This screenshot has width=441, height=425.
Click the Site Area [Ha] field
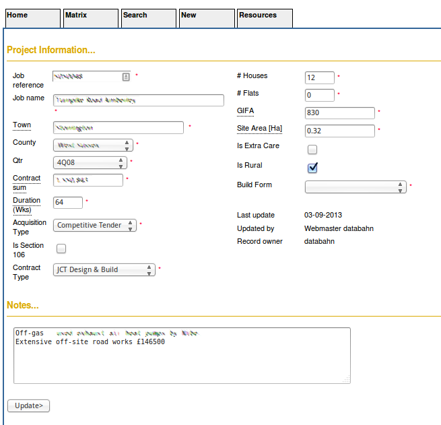coord(340,131)
